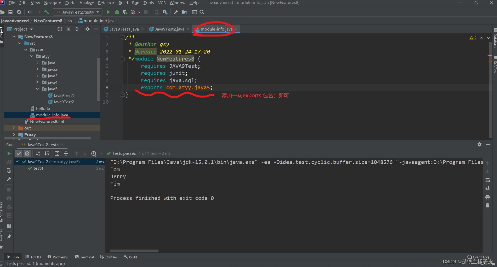Click Sort by Duration in test toolbar
Screen dimensions: 497x267
tap(47, 153)
